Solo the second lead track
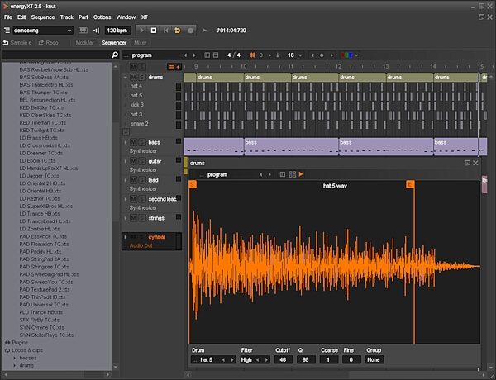This screenshot has width=496, height=380. [x=142, y=199]
